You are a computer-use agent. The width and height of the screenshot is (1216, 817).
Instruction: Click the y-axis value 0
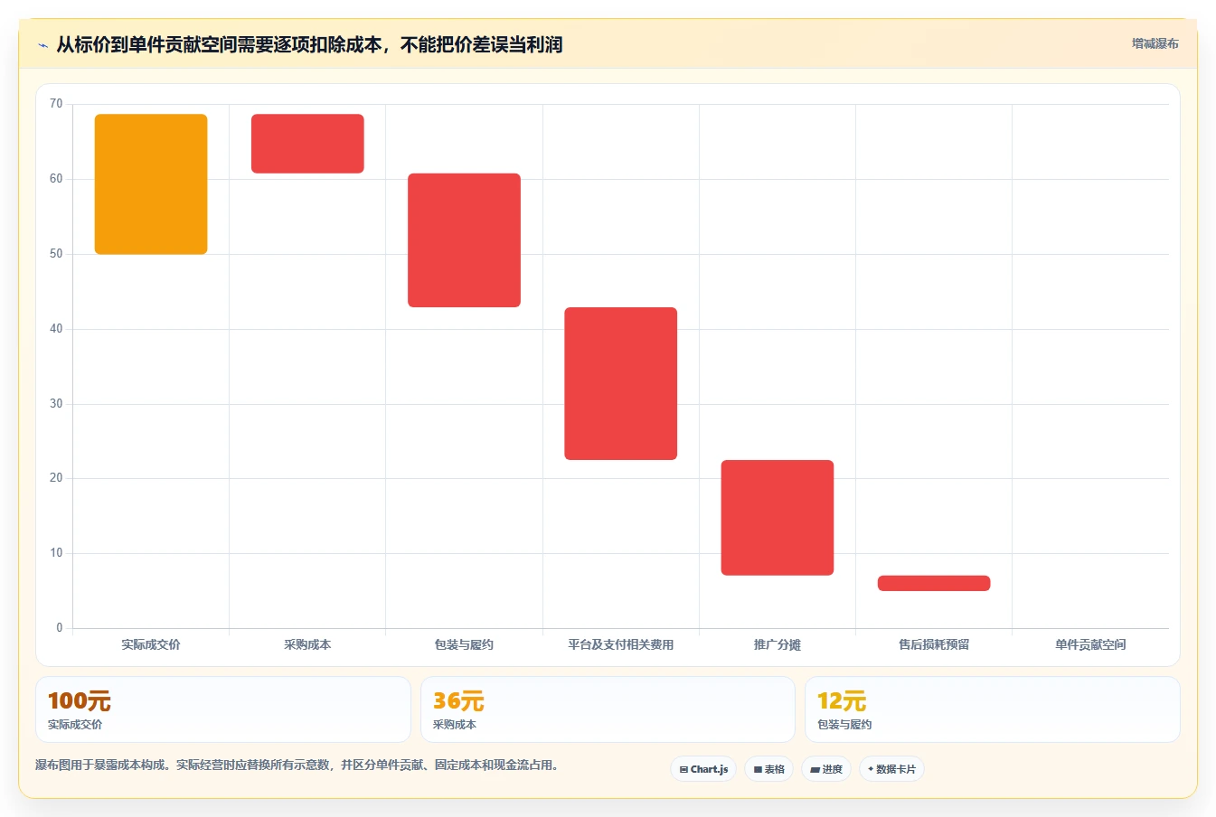60,628
